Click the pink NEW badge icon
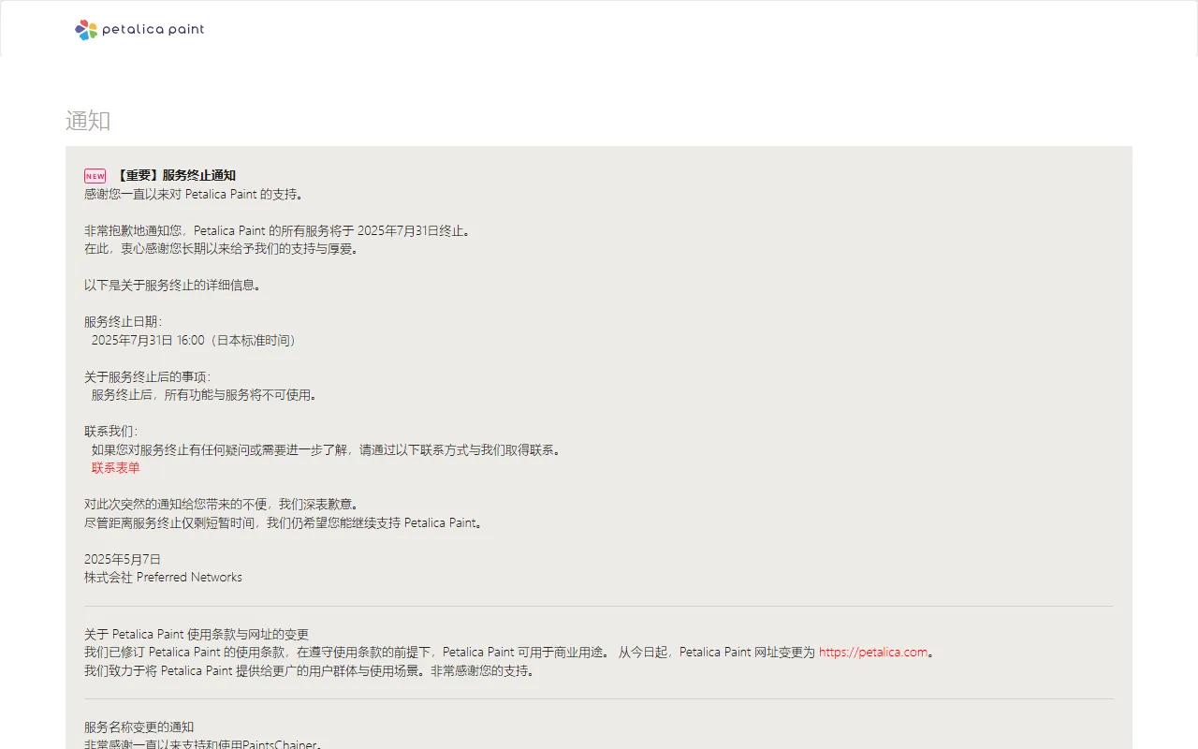The width and height of the screenshot is (1198, 749). [95, 176]
